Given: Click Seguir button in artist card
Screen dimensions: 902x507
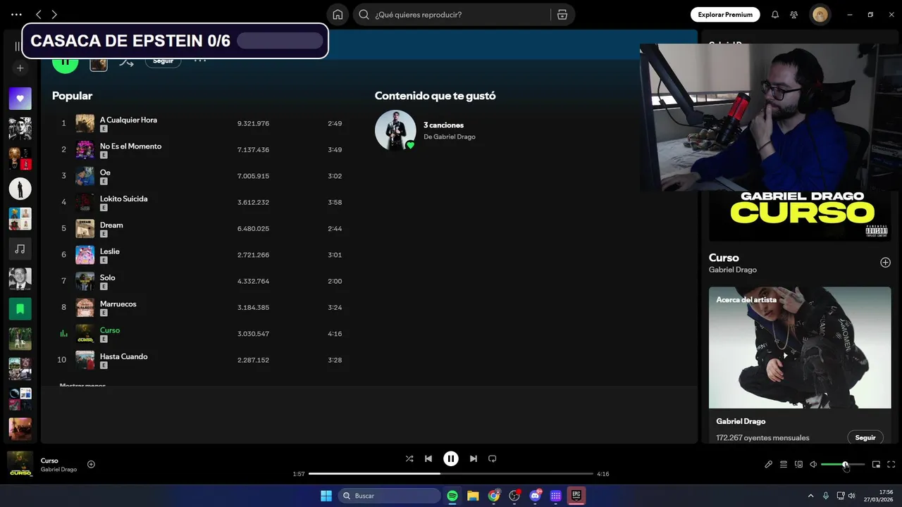Looking at the screenshot, I should [x=865, y=437].
